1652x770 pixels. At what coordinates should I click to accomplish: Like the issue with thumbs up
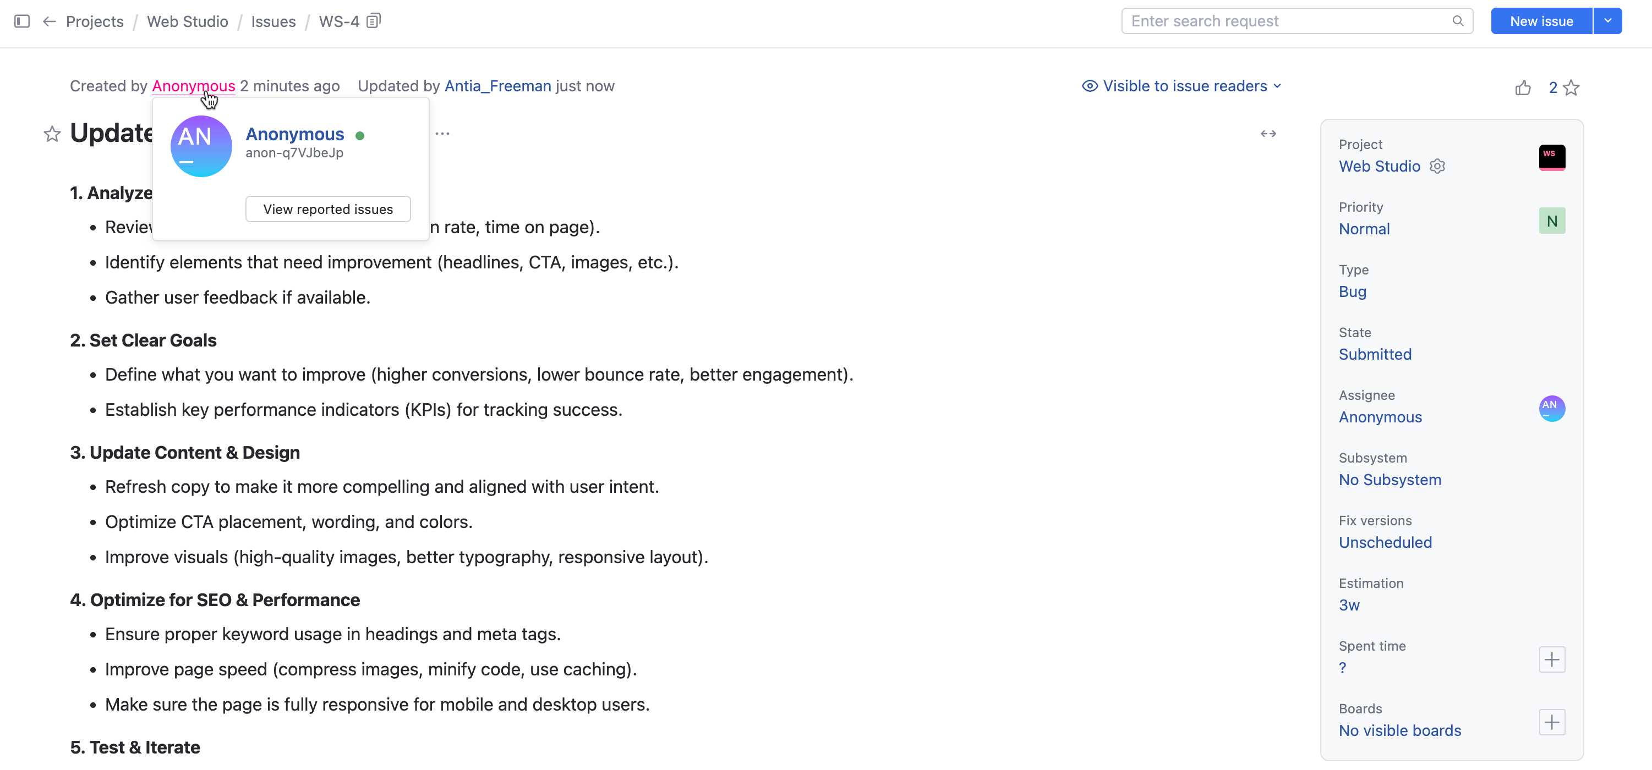coord(1523,87)
